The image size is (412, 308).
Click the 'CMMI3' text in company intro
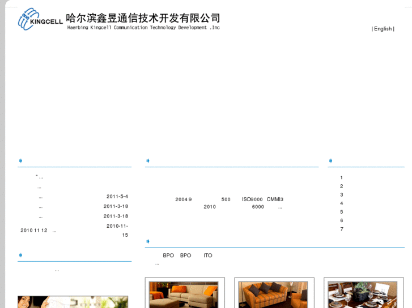[275, 199]
